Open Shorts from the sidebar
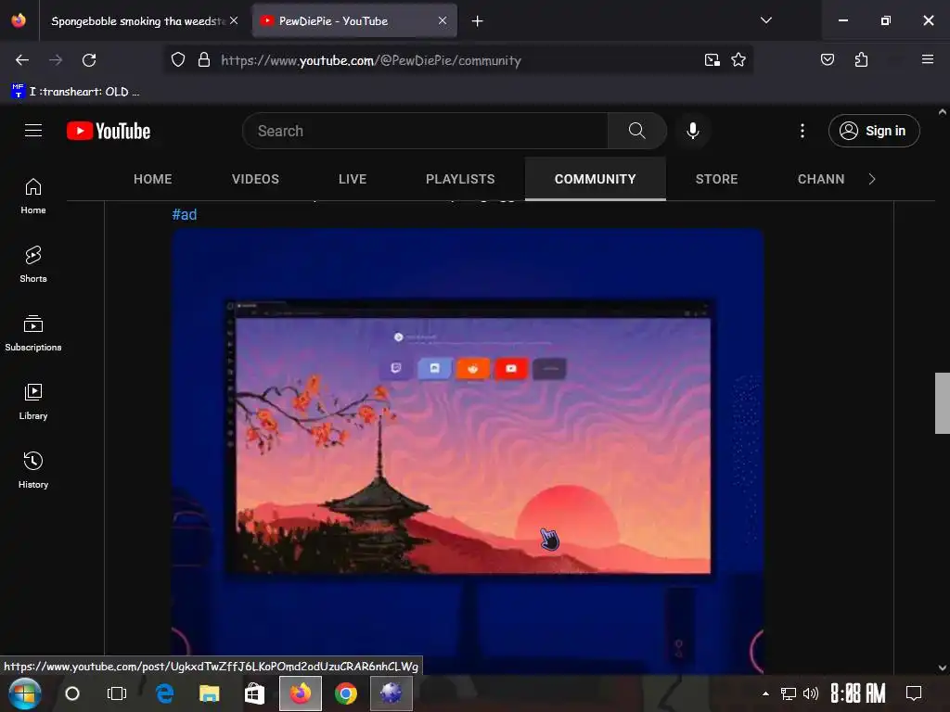 (33, 264)
